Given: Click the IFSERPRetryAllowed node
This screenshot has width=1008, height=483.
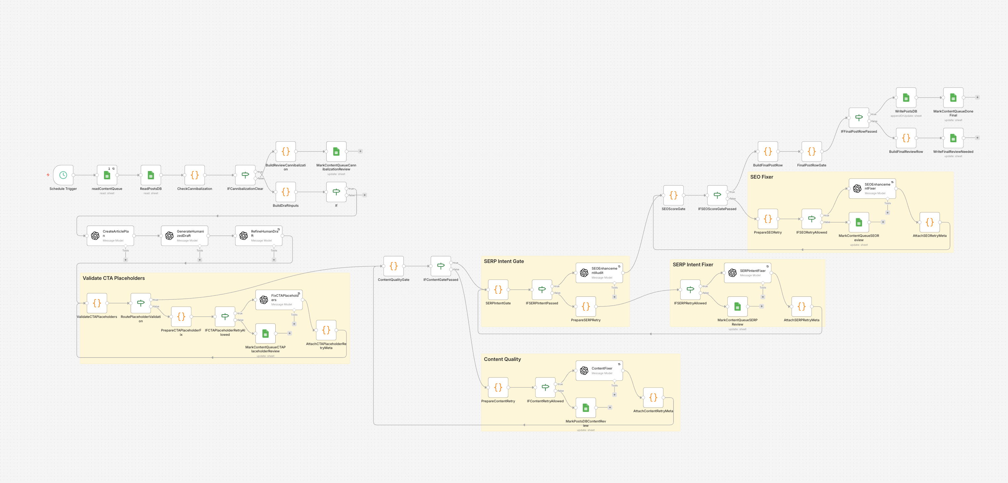Looking at the screenshot, I should pos(690,290).
